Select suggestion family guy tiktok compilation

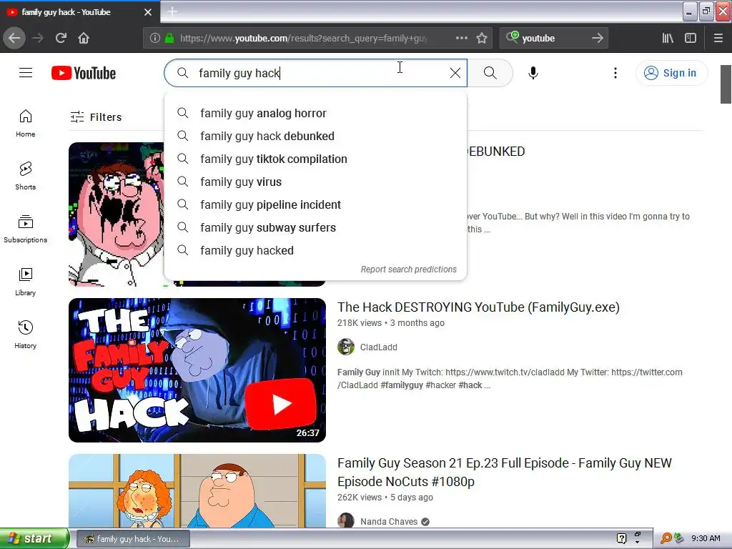[x=315, y=159]
